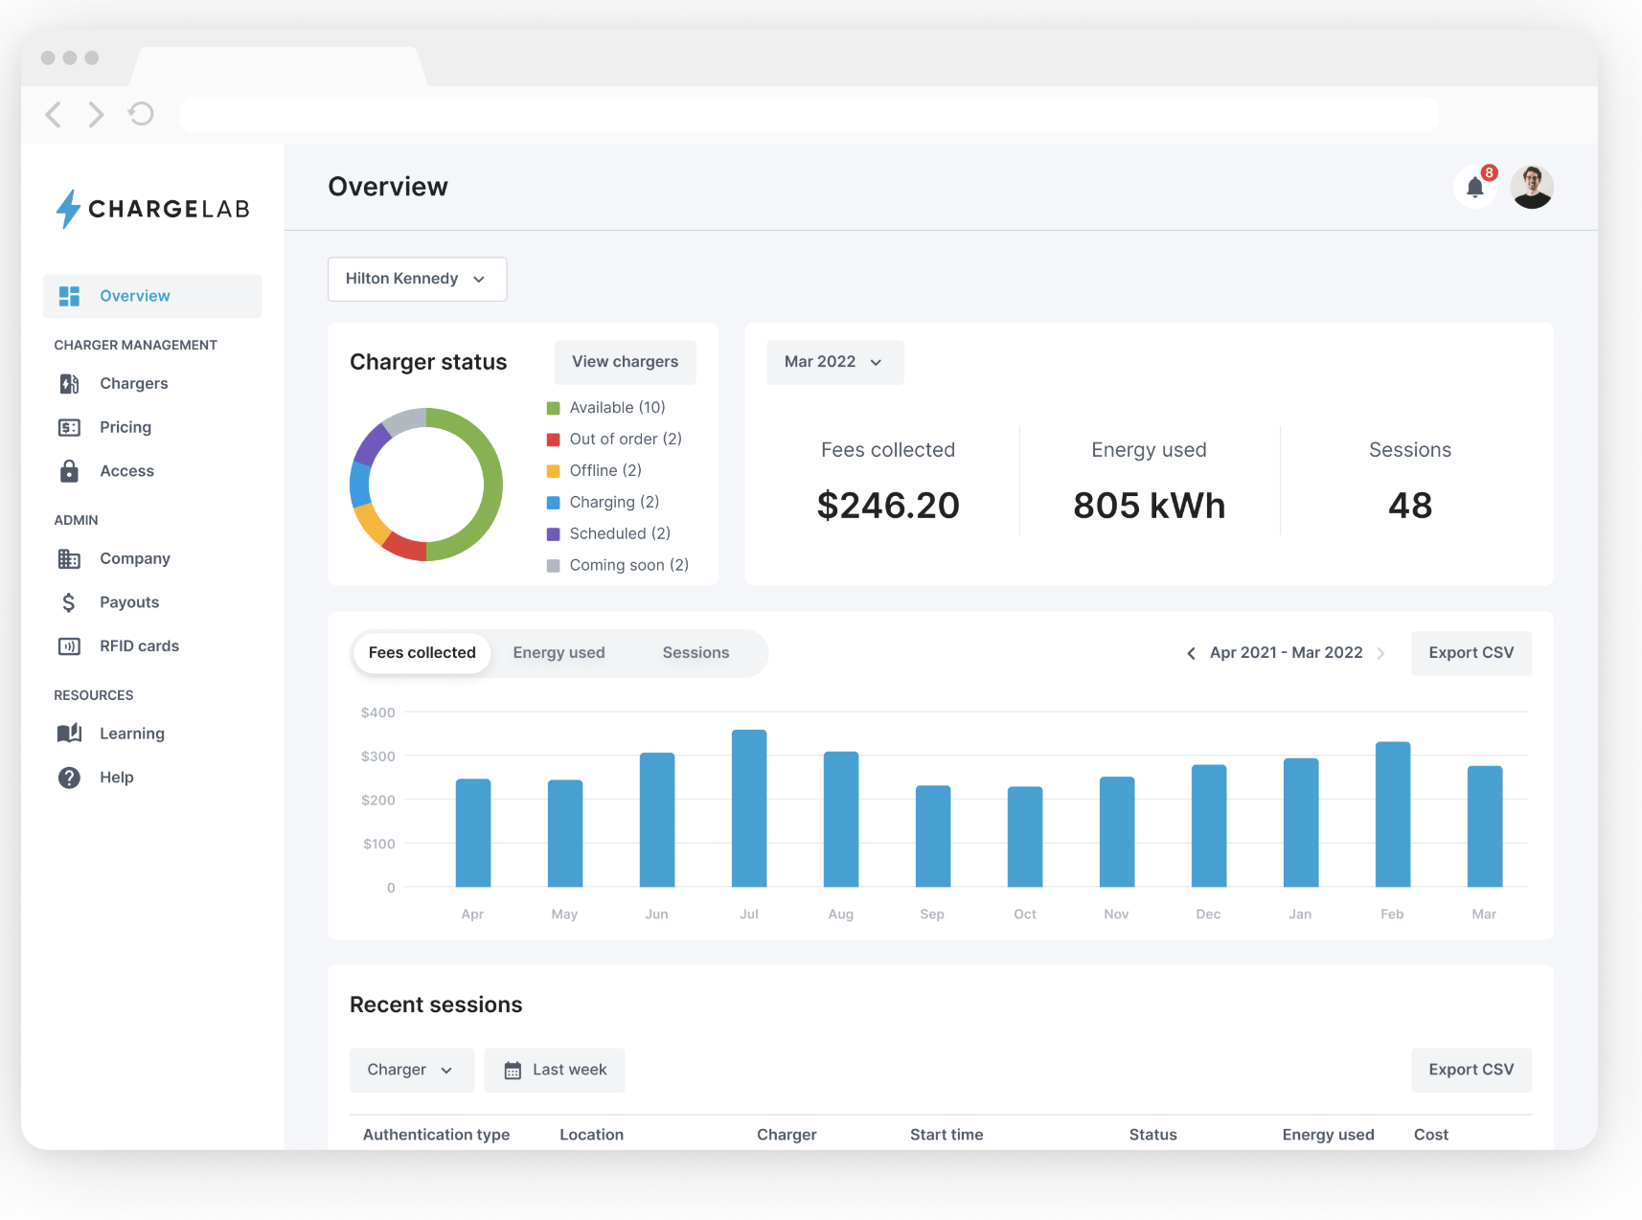Click the Oct bar in fees chart
Image resolution: width=1642 pixels, height=1220 pixels.
point(1025,837)
